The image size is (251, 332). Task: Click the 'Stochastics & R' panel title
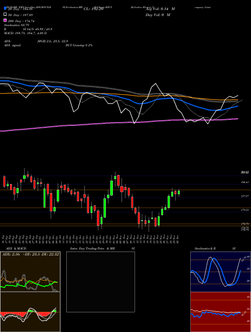(205, 248)
